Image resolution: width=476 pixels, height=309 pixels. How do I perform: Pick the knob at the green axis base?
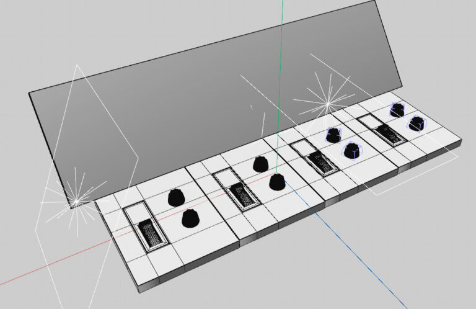point(277,182)
